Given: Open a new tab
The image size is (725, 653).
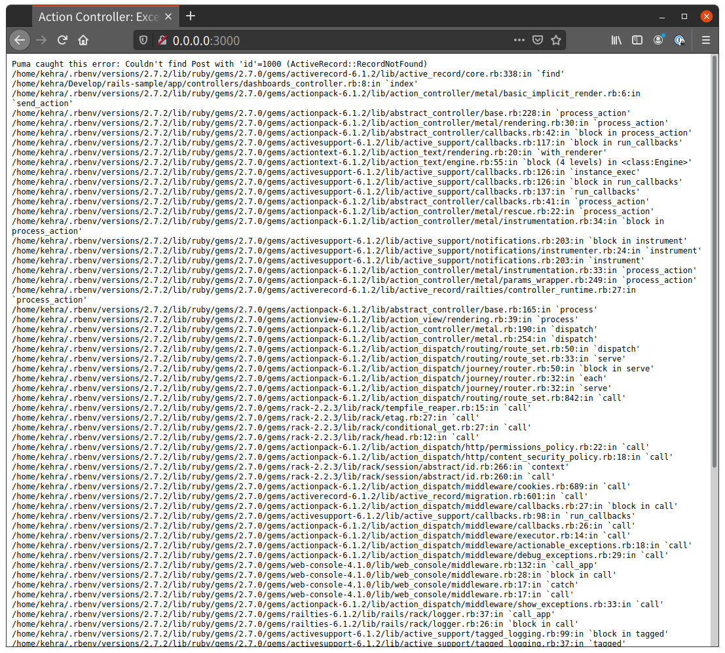Looking at the screenshot, I should (191, 16).
